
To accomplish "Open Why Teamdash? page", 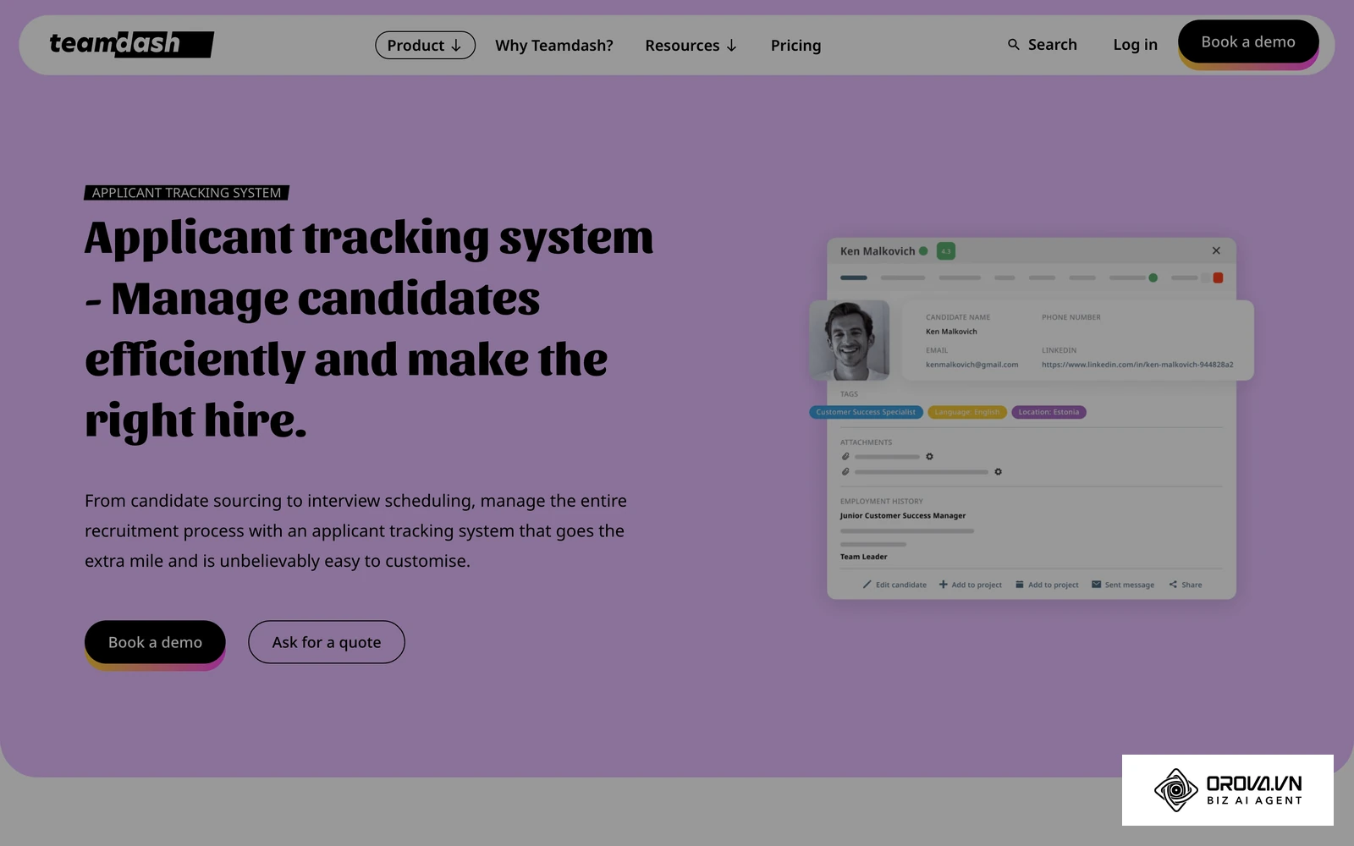I will [553, 45].
